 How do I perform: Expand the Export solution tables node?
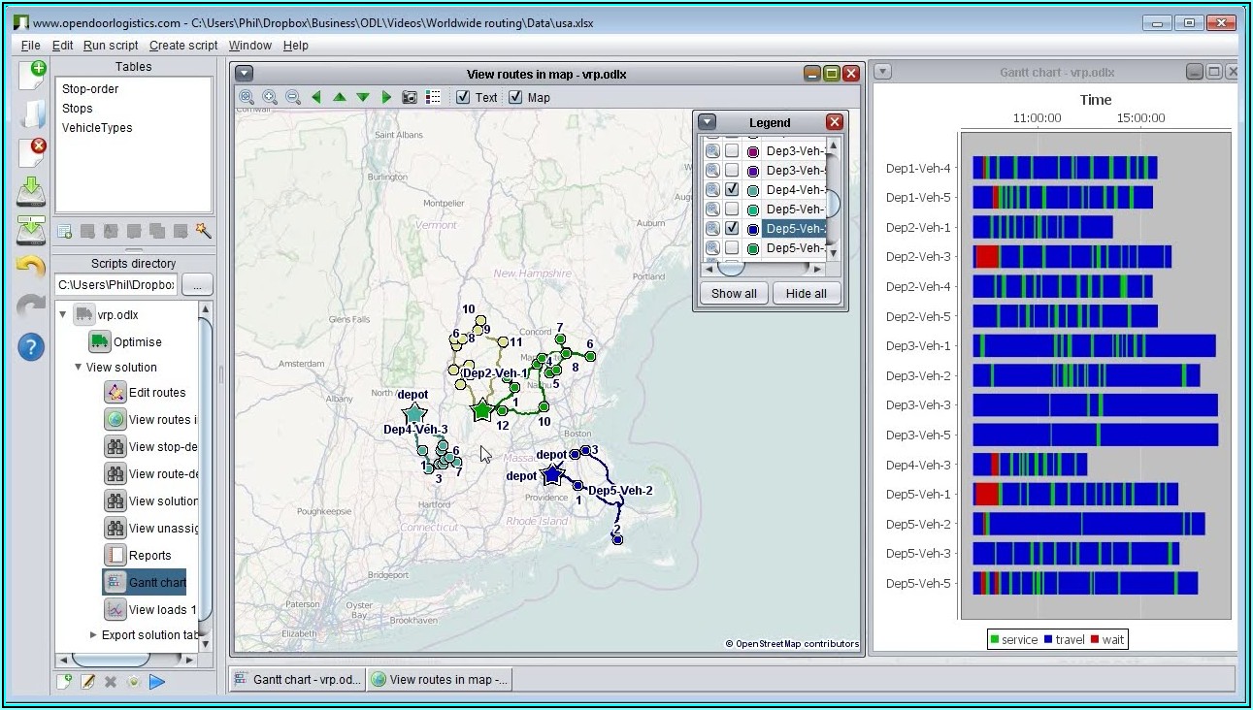[93, 635]
